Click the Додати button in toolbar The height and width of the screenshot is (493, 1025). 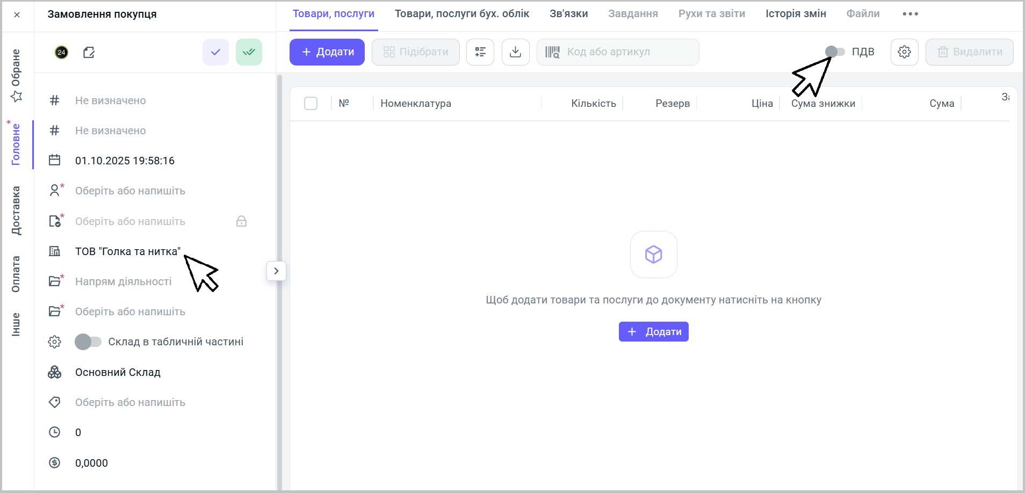327,52
